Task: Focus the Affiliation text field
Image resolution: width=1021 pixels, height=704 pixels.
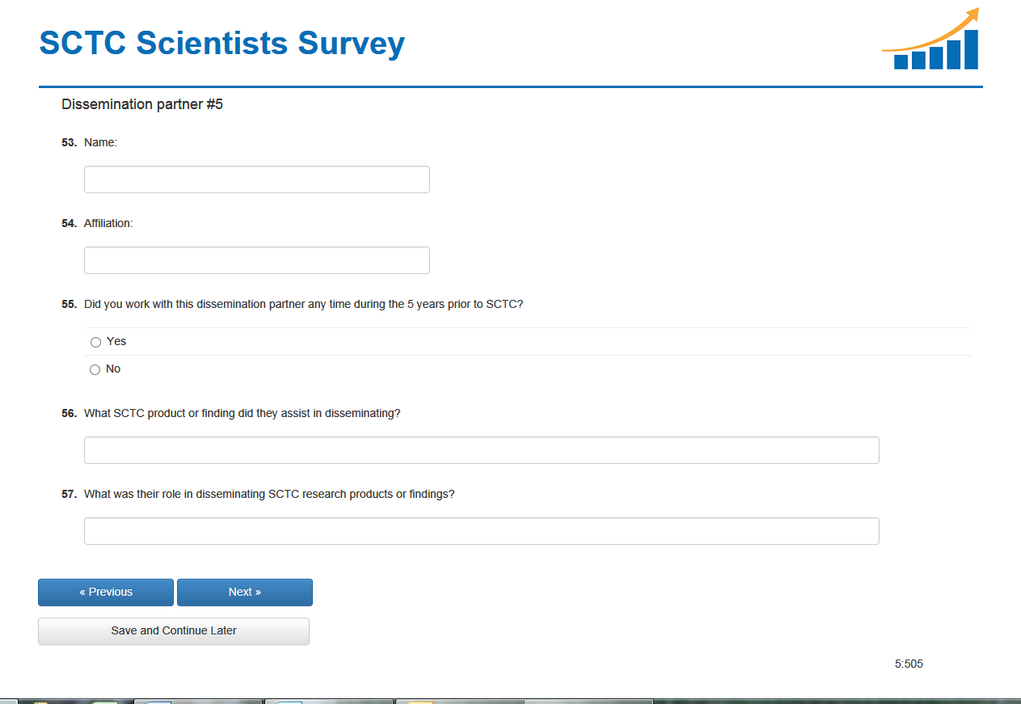Action: (x=256, y=260)
